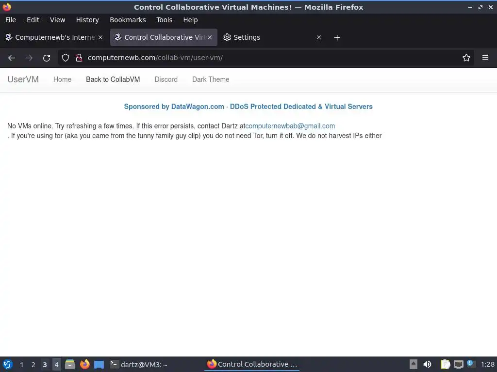Click the show desktop taskbar icon
The height and width of the screenshot is (372, 497).
(x=99, y=365)
